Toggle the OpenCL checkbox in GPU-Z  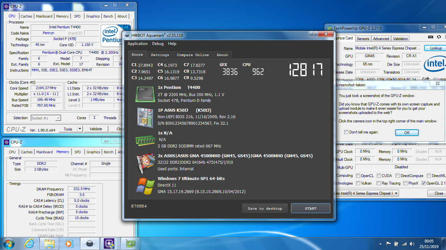coord(358,176)
